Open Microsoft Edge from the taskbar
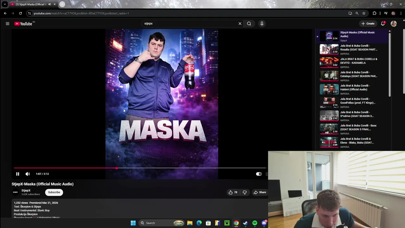The width and height of the screenshot is (405, 228). click(x=199, y=223)
